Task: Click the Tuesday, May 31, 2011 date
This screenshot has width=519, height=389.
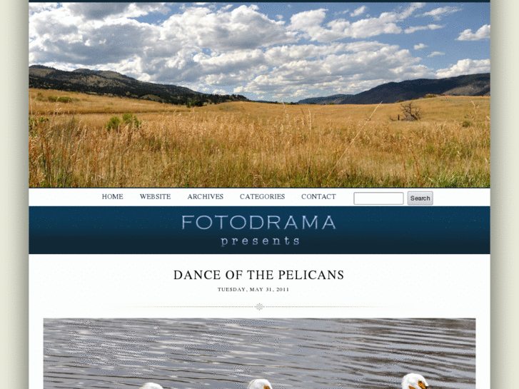Action: [253, 289]
